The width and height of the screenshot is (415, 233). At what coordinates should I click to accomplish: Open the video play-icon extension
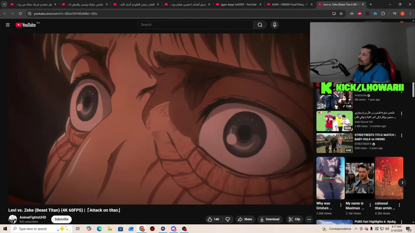click(x=367, y=14)
